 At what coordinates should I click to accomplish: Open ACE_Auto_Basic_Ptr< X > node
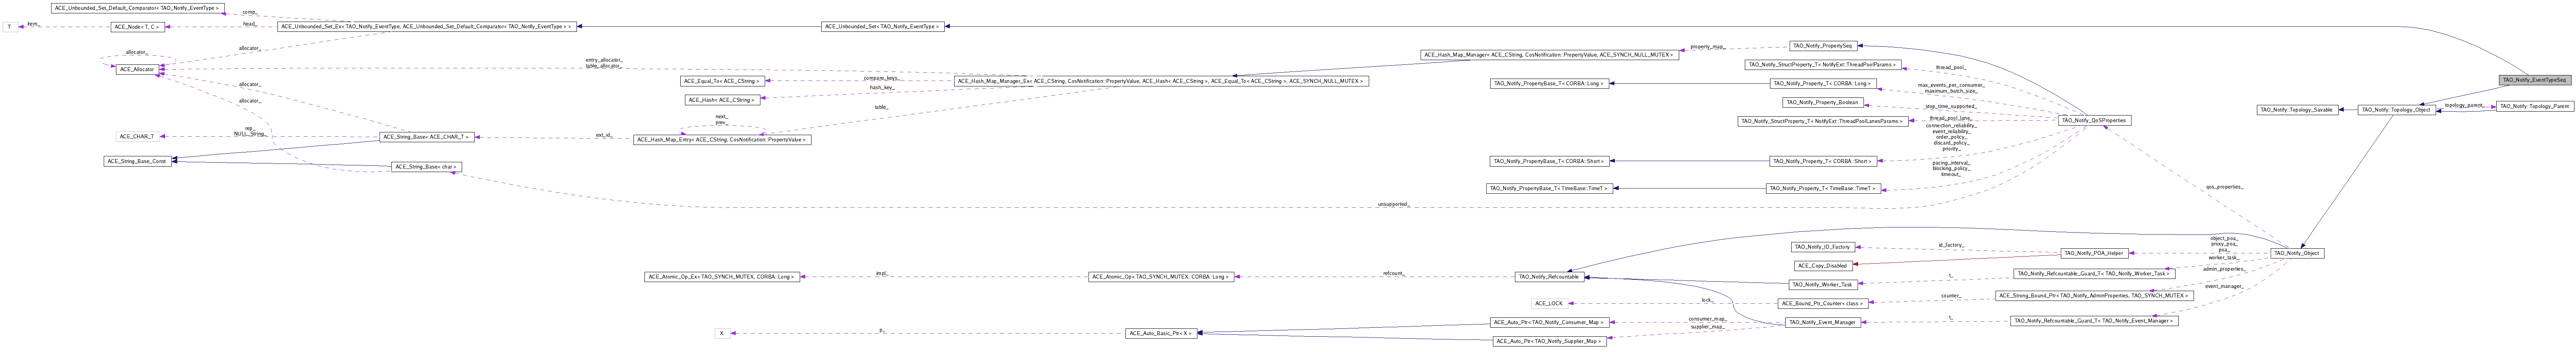(1161, 333)
